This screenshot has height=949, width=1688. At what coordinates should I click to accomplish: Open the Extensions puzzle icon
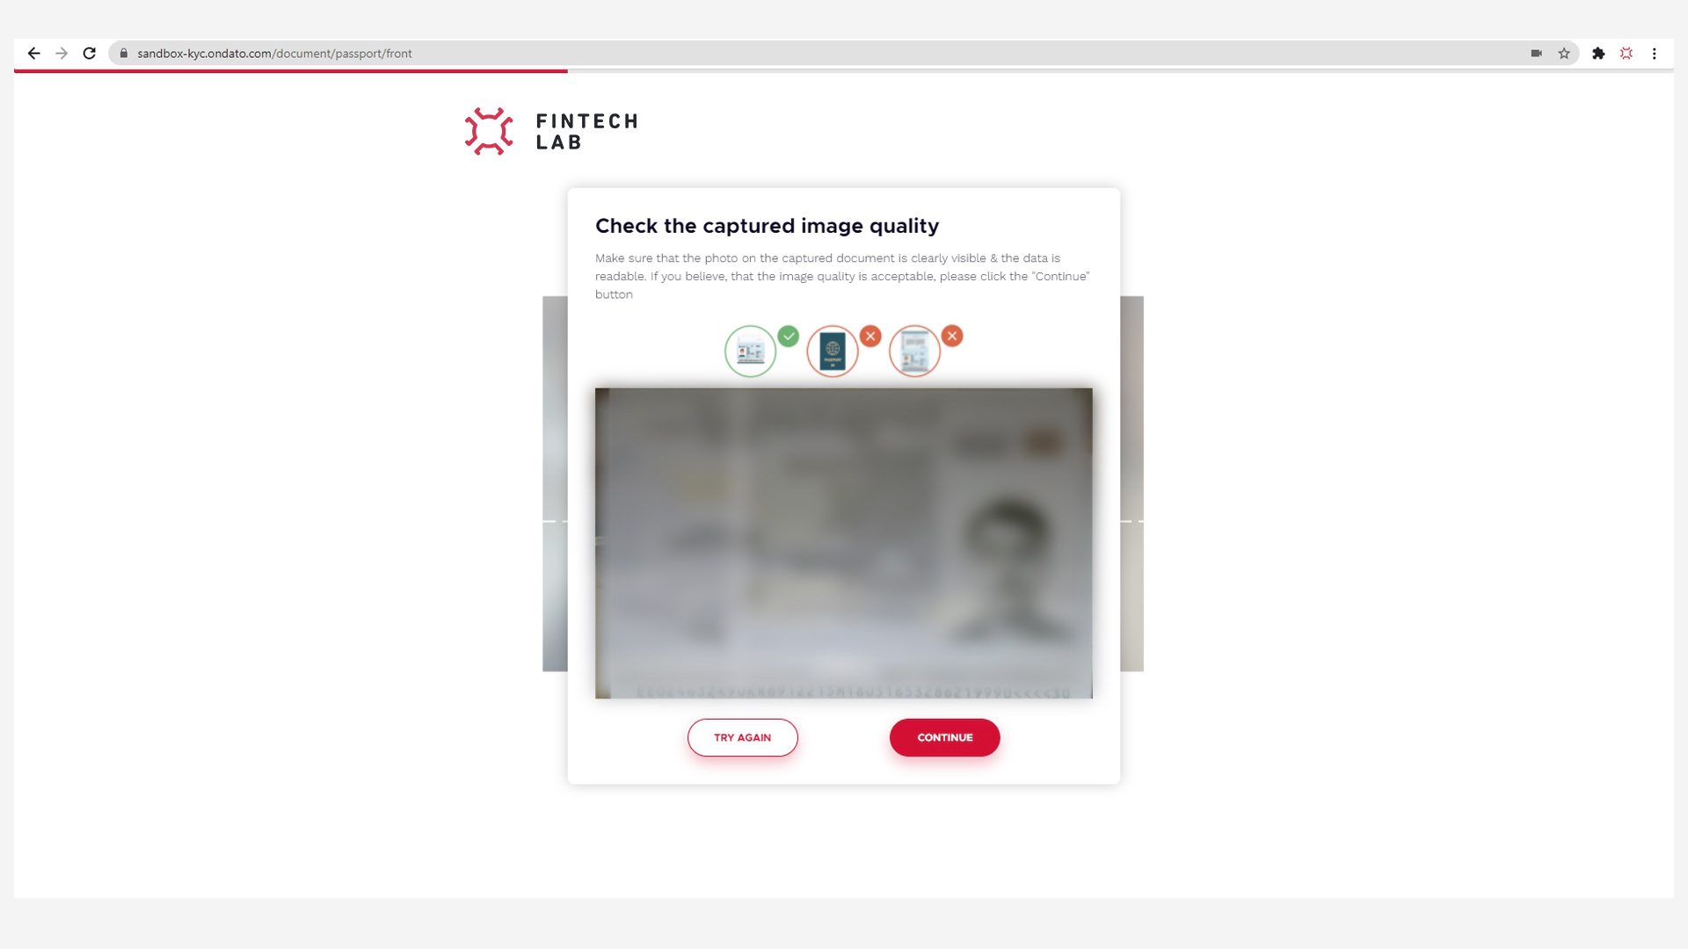1598,54
